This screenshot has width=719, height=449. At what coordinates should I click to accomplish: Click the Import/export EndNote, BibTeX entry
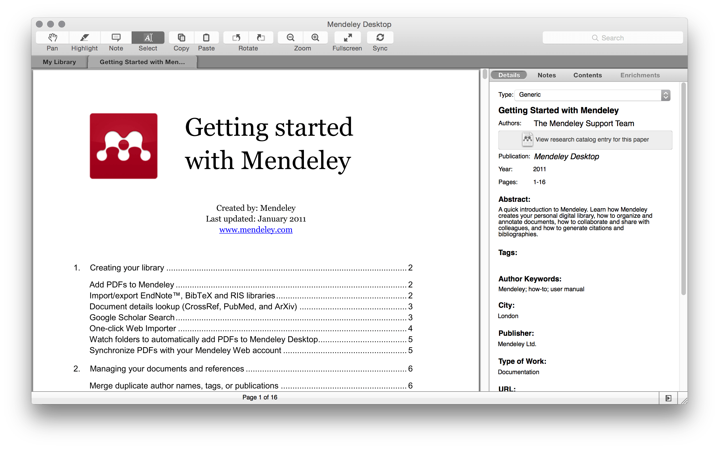coord(251,295)
